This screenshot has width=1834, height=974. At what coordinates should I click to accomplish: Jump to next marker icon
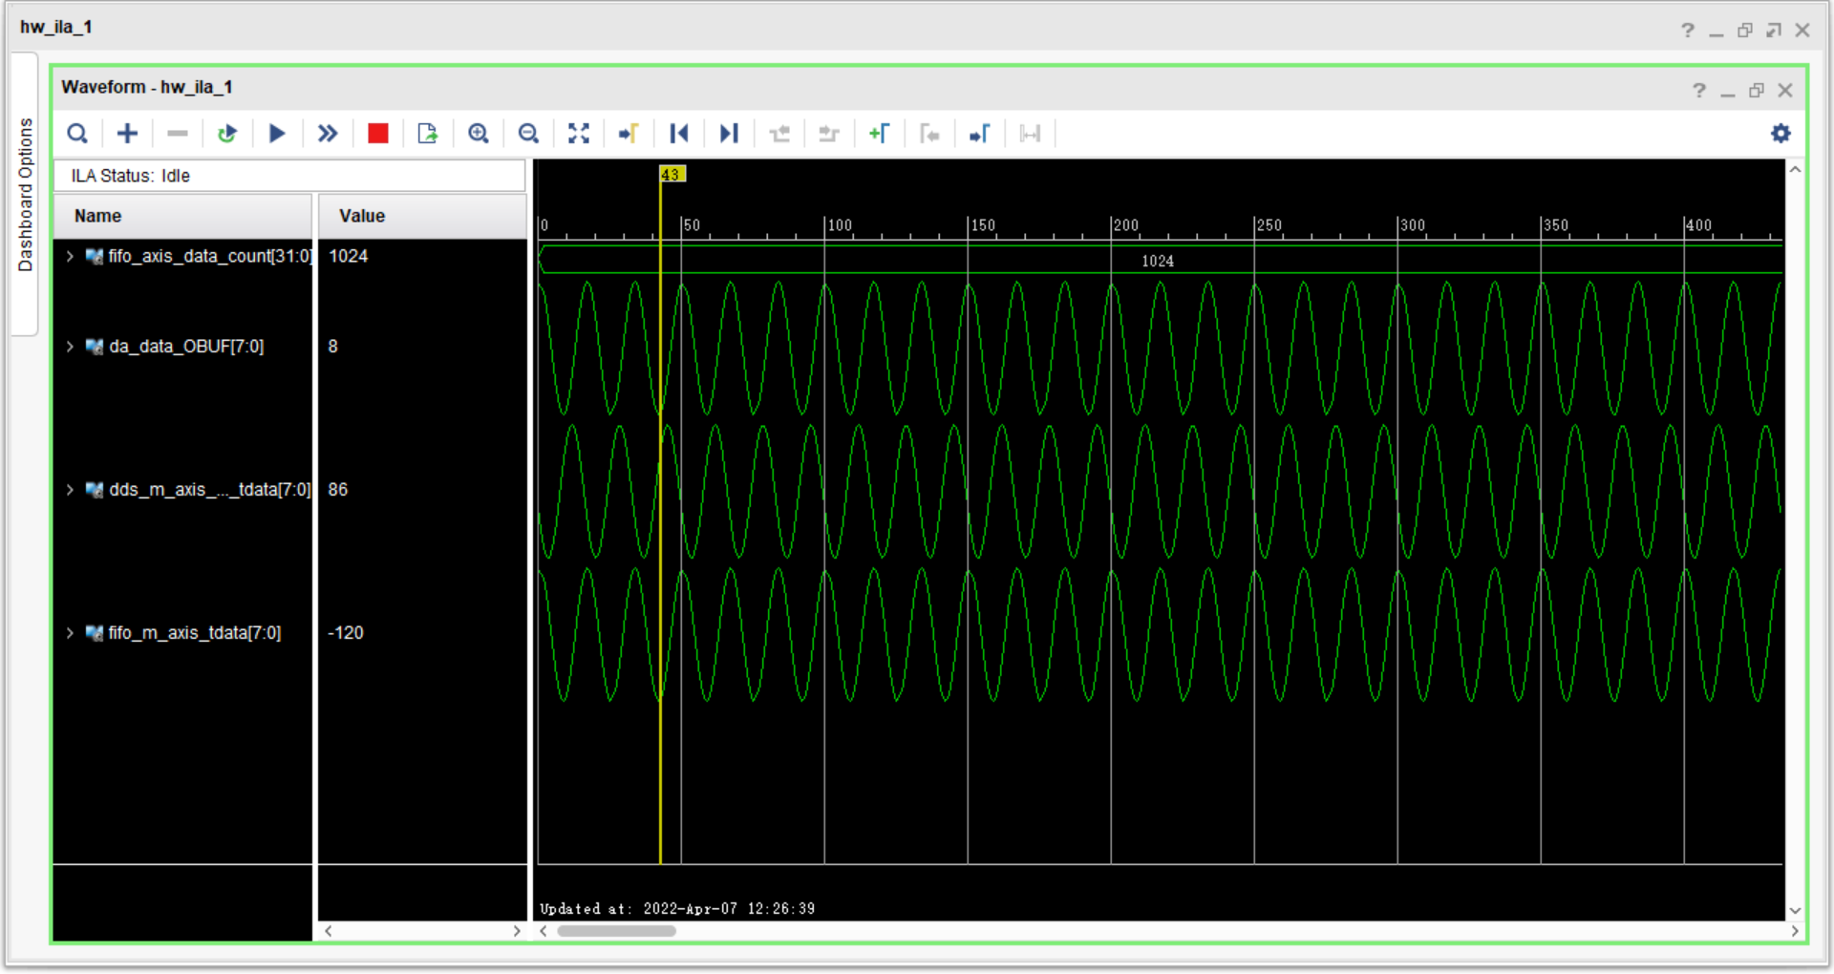point(980,134)
